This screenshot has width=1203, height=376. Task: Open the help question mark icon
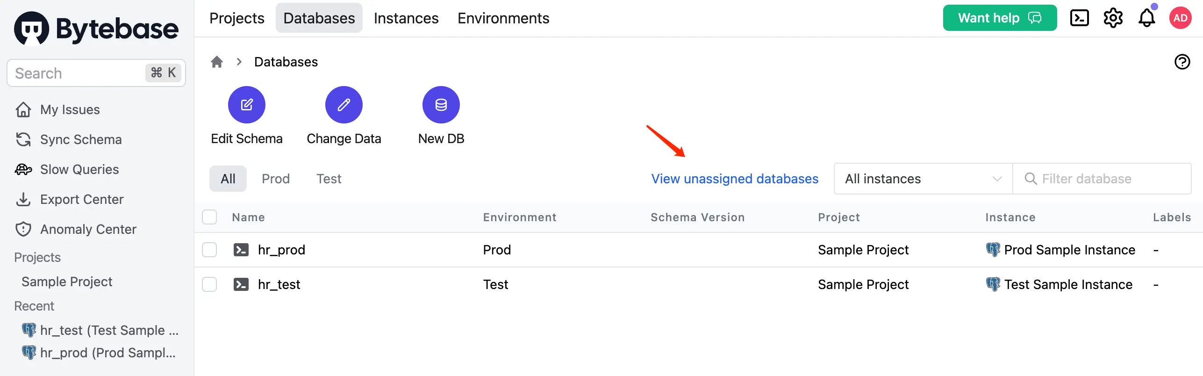coord(1182,62)
